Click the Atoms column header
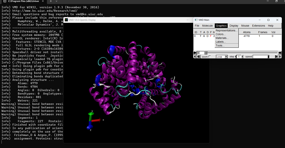Screen dimensions: 285x148 click(247, 32)
